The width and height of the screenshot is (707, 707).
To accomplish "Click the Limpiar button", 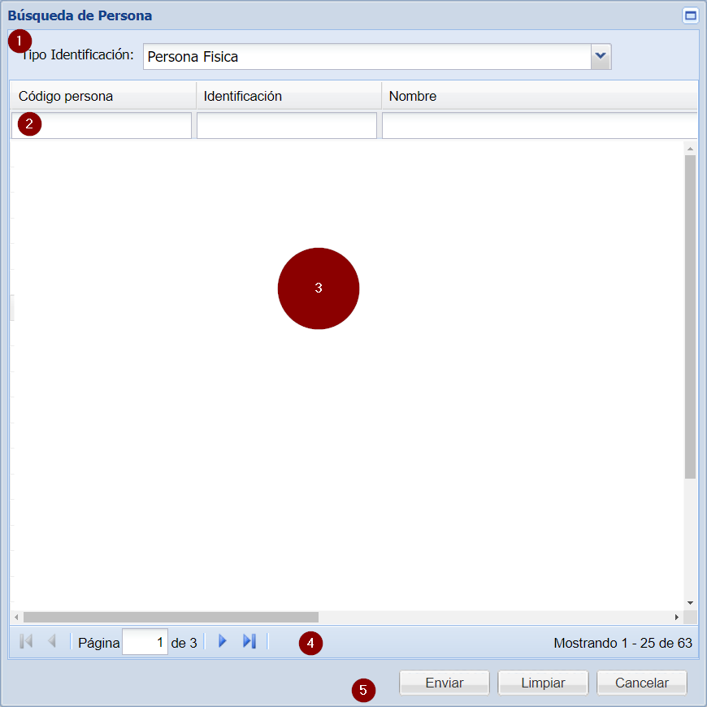I will pyautogui.click(x=543, y=683).
